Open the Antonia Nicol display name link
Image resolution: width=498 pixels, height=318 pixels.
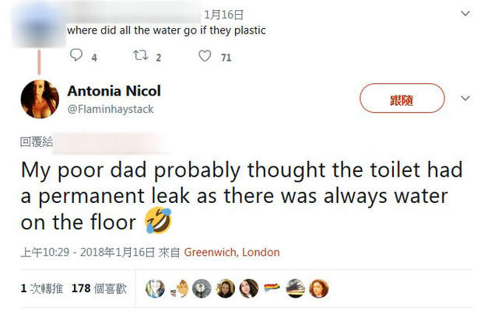click(114, 91)
